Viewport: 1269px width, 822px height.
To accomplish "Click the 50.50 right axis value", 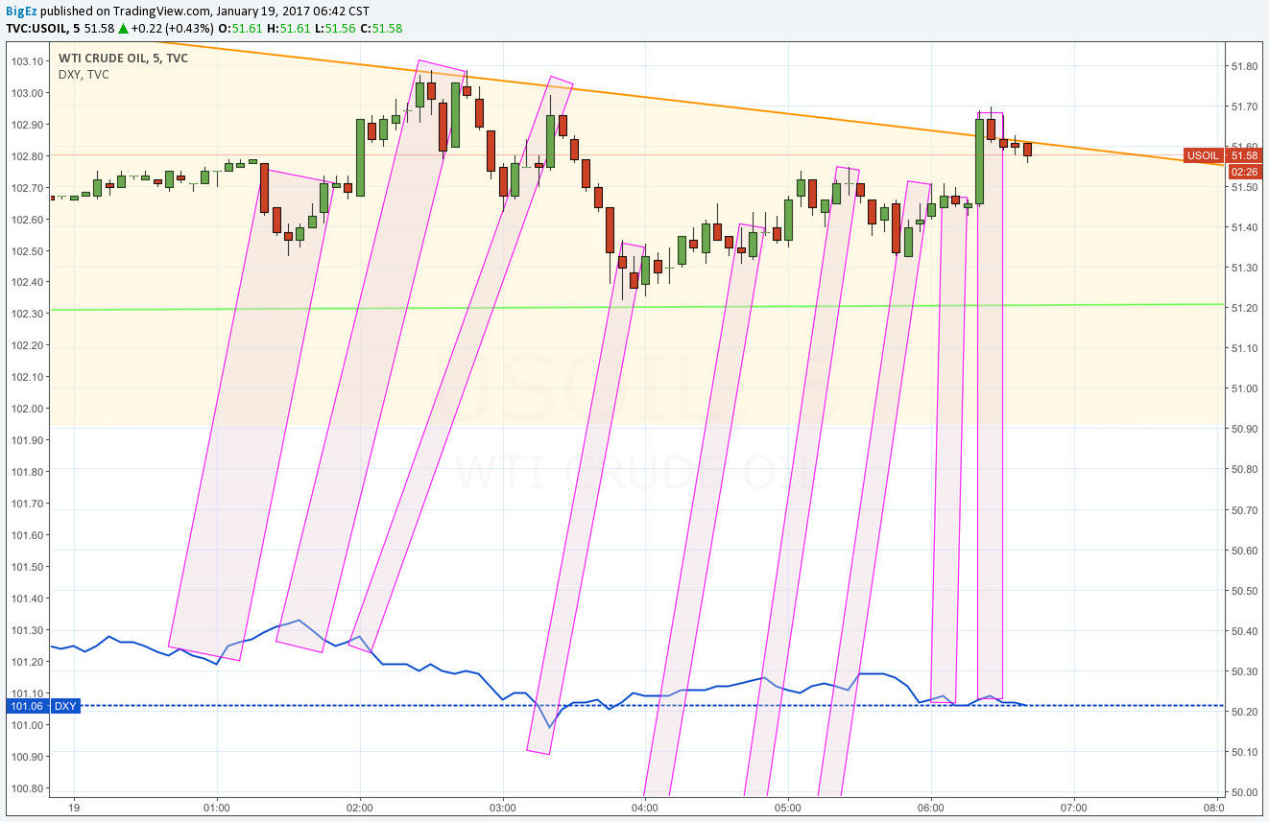I will pos(1244,591).
